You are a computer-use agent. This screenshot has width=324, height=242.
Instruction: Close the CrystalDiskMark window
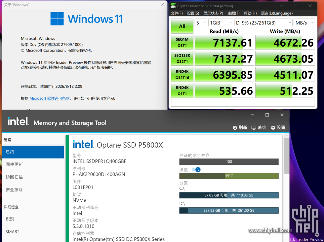coord(310,6)
